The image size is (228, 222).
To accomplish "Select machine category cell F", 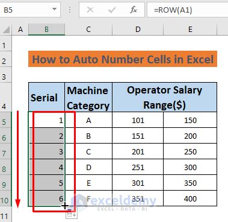I will click(88, 198).
